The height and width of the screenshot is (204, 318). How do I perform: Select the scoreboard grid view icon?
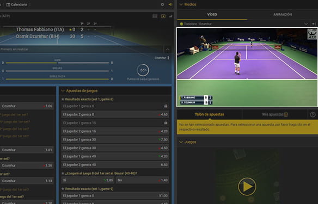tap(155, 16)
